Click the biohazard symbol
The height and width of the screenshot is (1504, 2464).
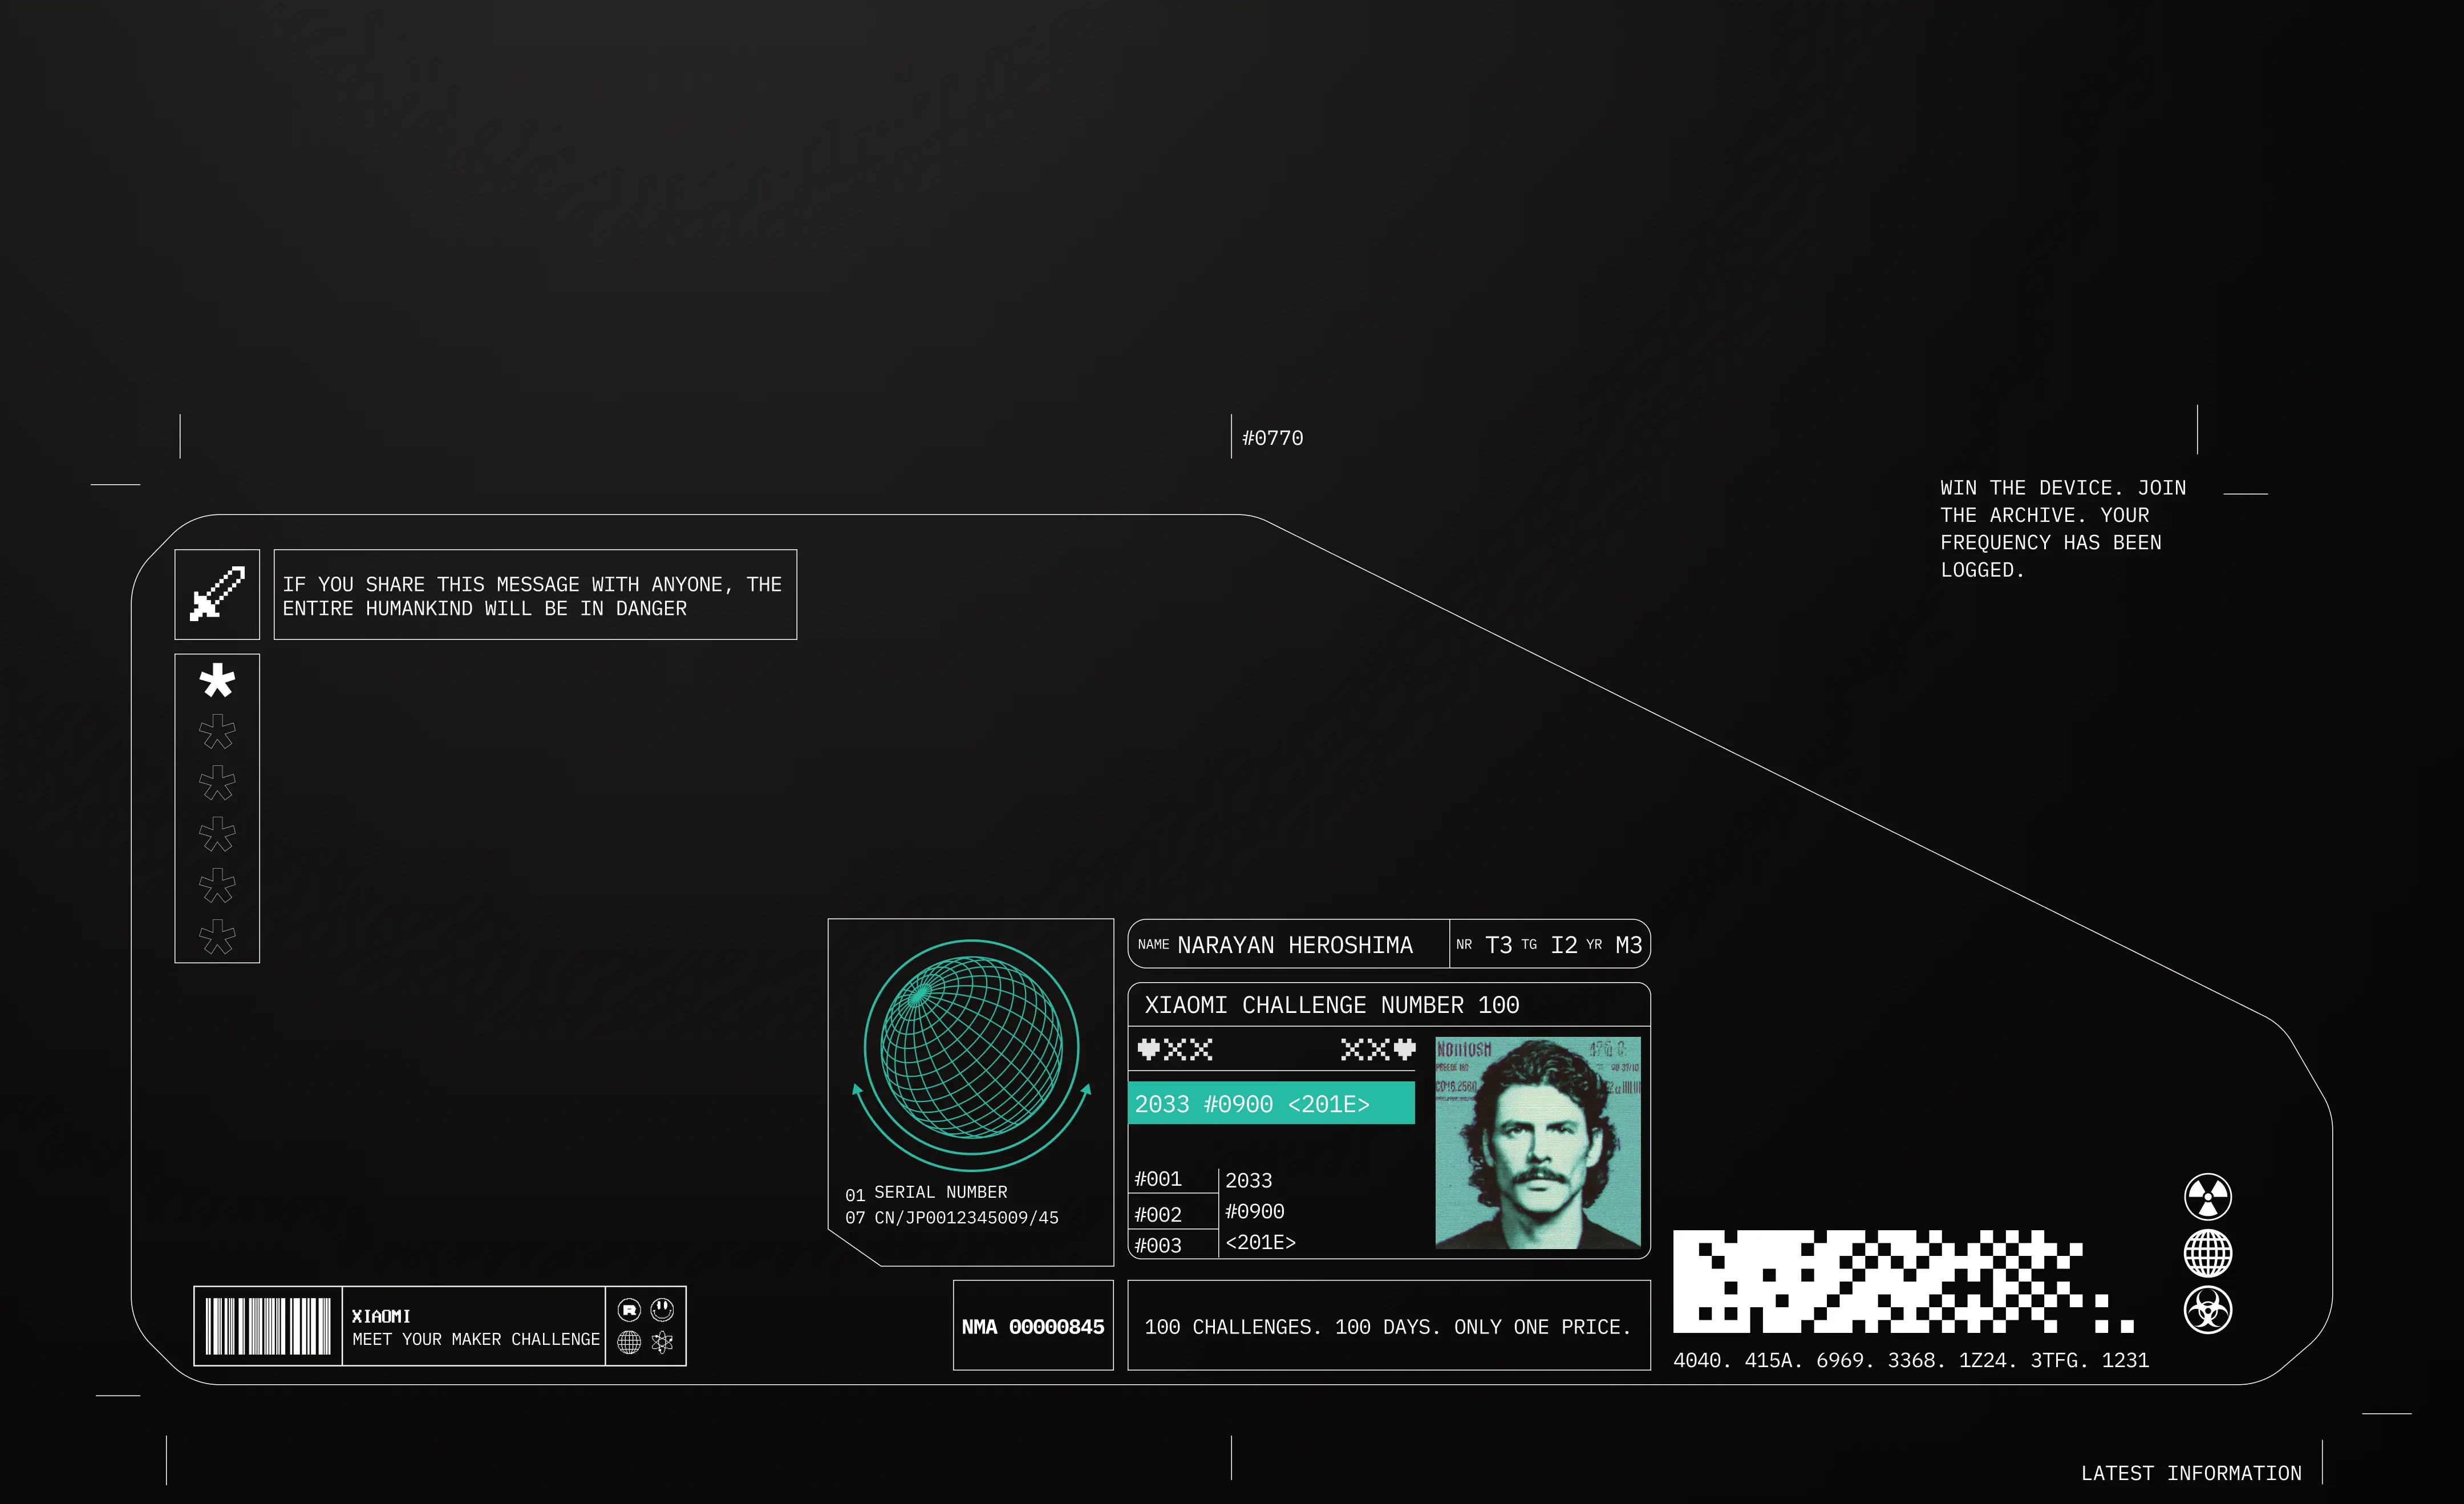tap(2207, 1310)
